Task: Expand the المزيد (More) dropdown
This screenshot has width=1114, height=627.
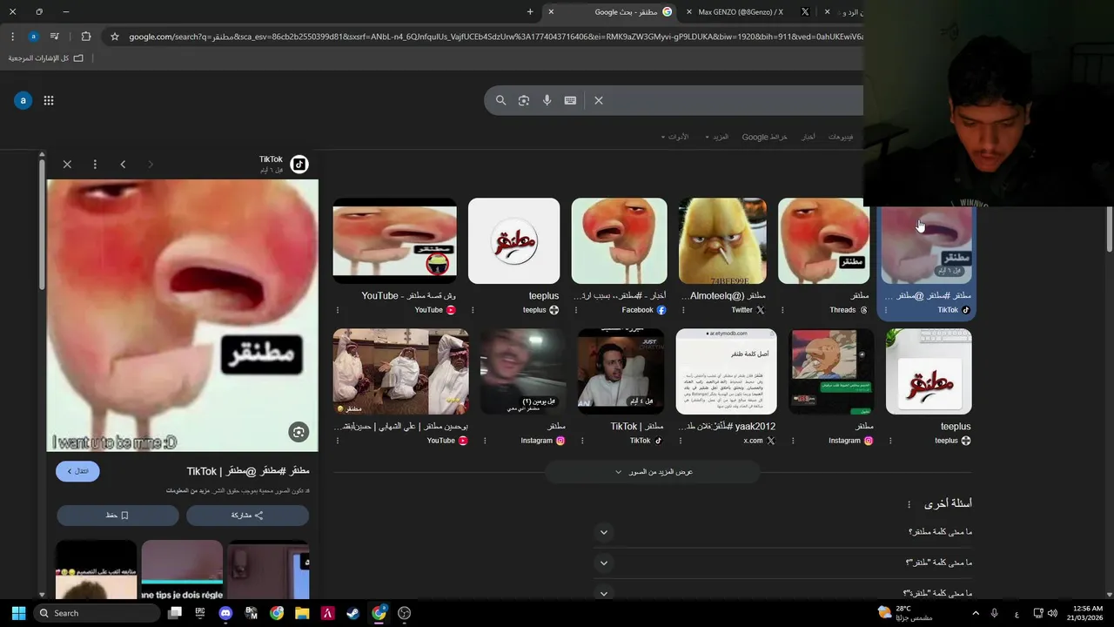Action: click(x=718, y=137)
